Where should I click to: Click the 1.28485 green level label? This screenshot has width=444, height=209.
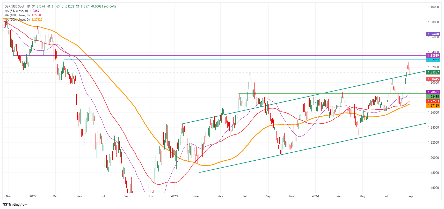click(433, 97)
